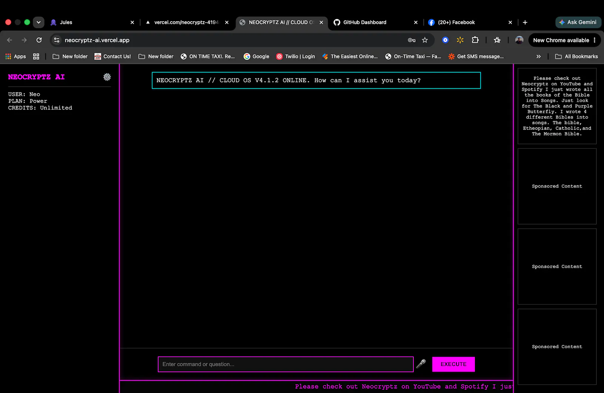
Task: Open the bookmarks star panel icon
Action: coord(497,40)
